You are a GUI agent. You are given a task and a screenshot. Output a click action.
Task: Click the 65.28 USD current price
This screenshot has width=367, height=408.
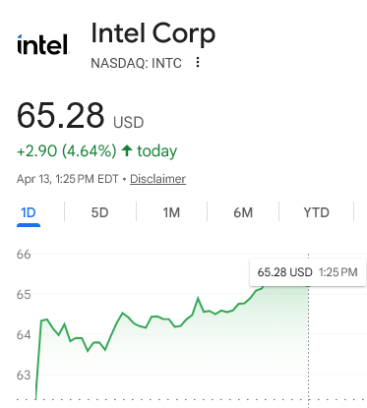coord(80,116)
